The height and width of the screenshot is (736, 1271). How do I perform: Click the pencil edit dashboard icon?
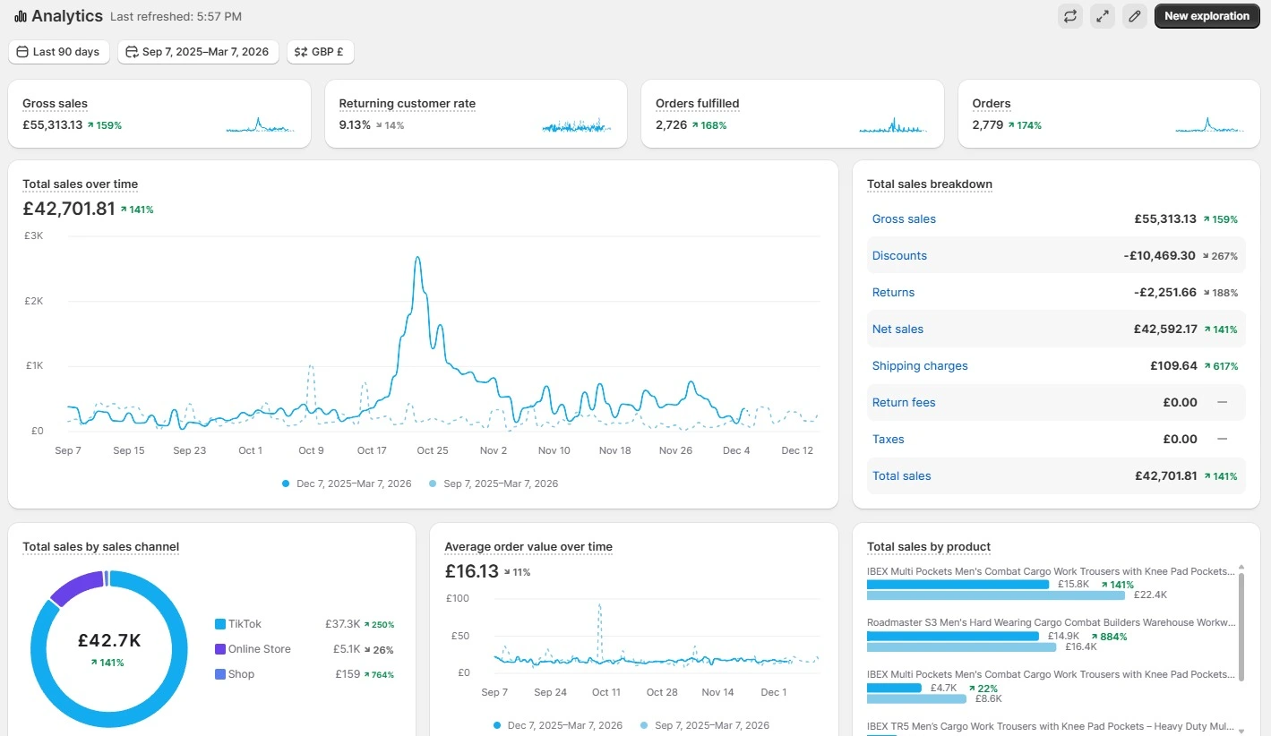click(x=1134, y=16)
